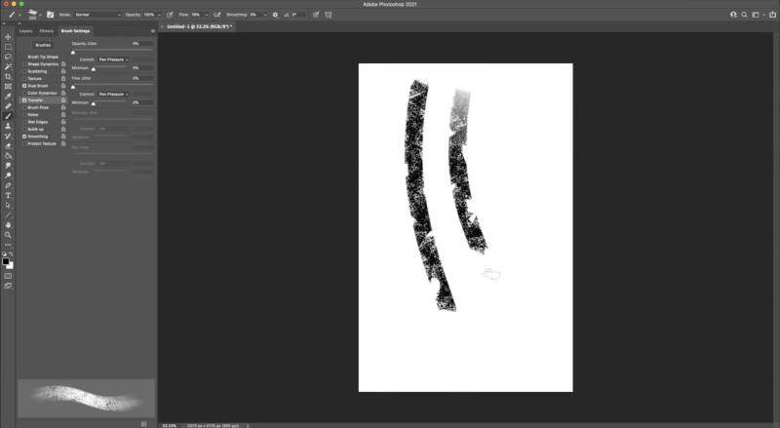Click the Brush Tip Shape option

coord(43,57)
